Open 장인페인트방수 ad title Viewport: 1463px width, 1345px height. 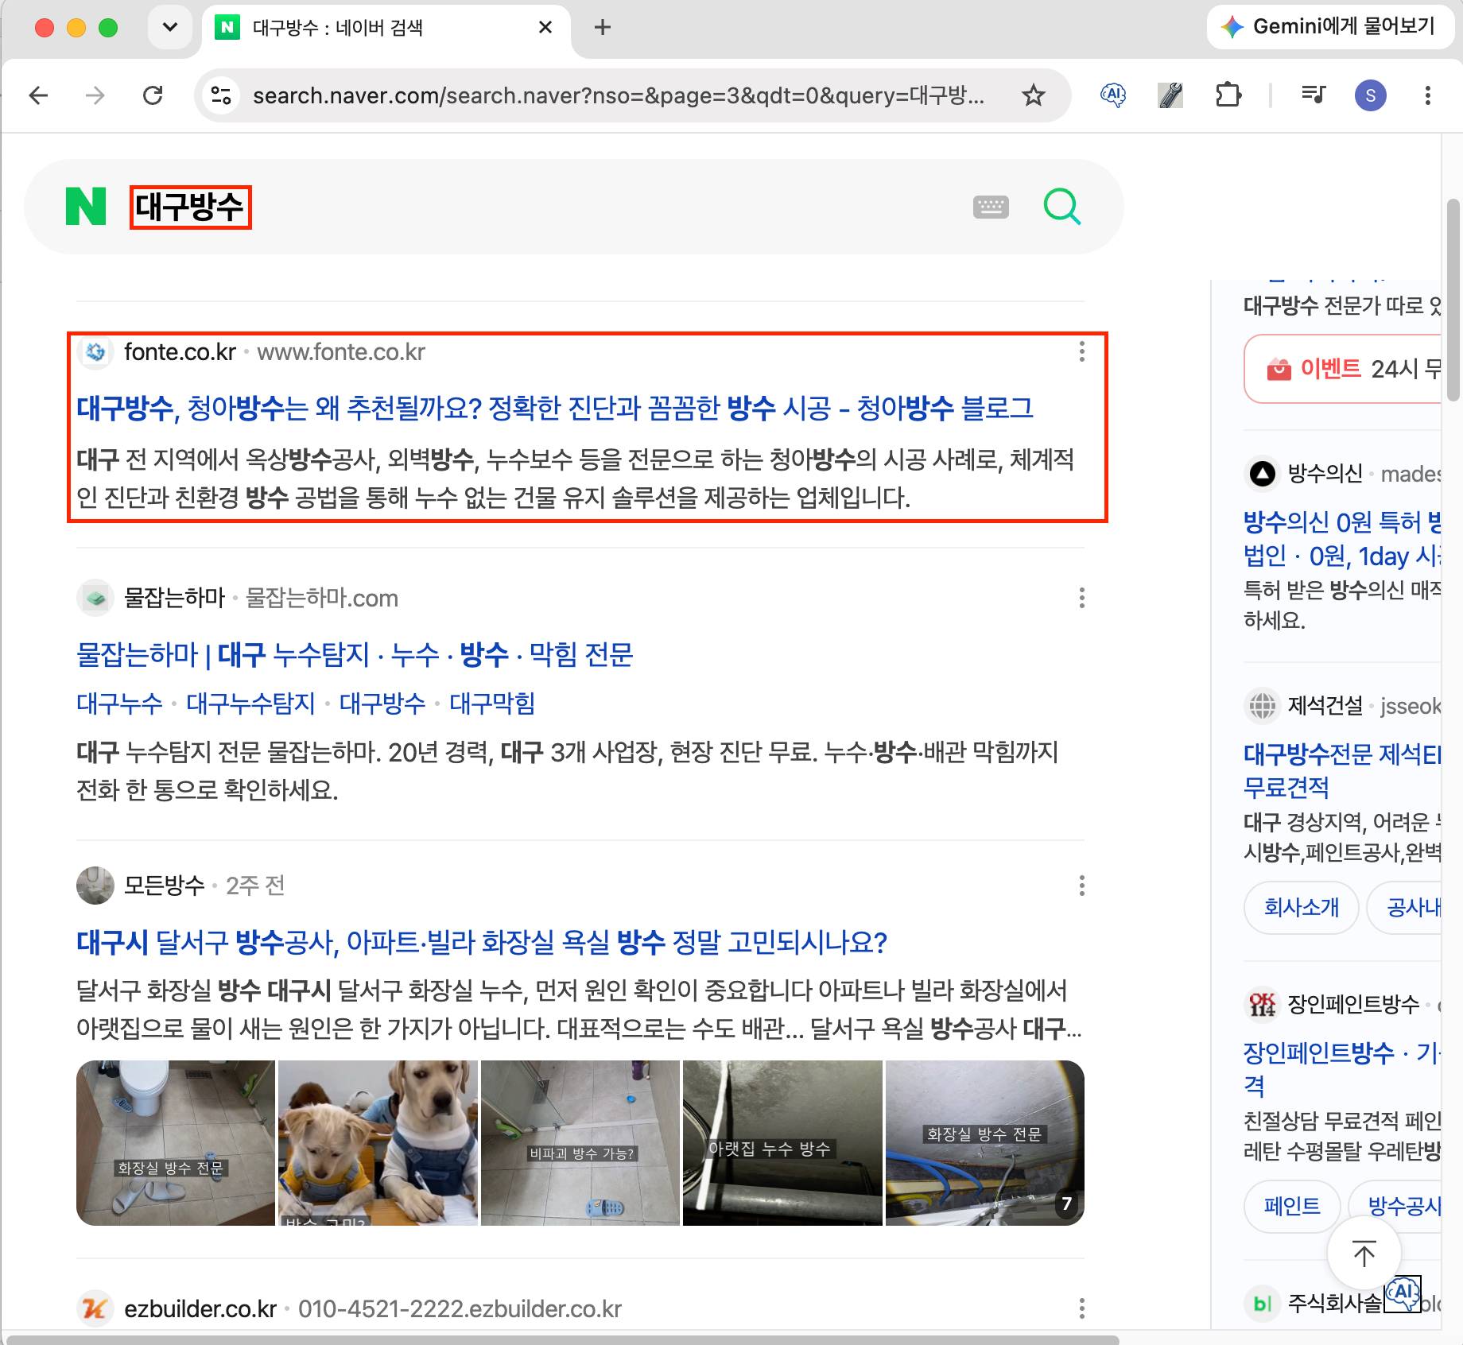1342,1068
